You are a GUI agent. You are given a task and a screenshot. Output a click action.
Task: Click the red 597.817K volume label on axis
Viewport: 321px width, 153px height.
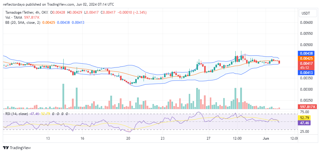[x=307, y=107]
